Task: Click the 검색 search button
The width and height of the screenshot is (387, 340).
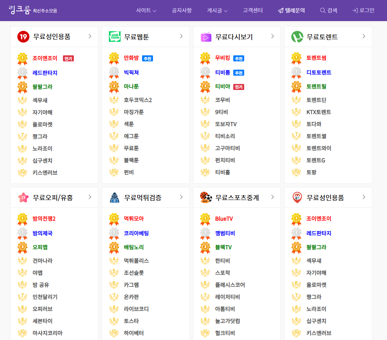Action: click(329, 11)
